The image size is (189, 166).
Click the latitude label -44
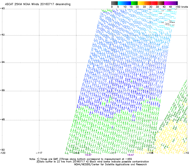tap(2, 62)
